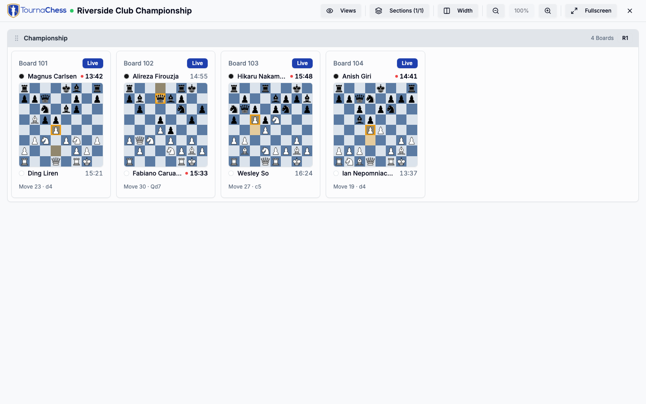
Task: Open the Width column options
Action: [458, 11]
